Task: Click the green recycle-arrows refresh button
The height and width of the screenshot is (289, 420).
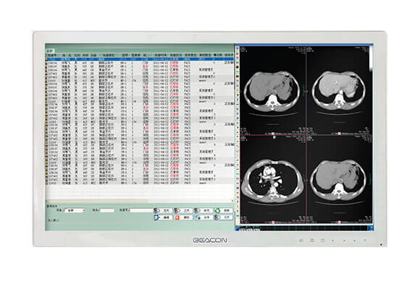Action: pyautogui.click(x=224, y=211)
